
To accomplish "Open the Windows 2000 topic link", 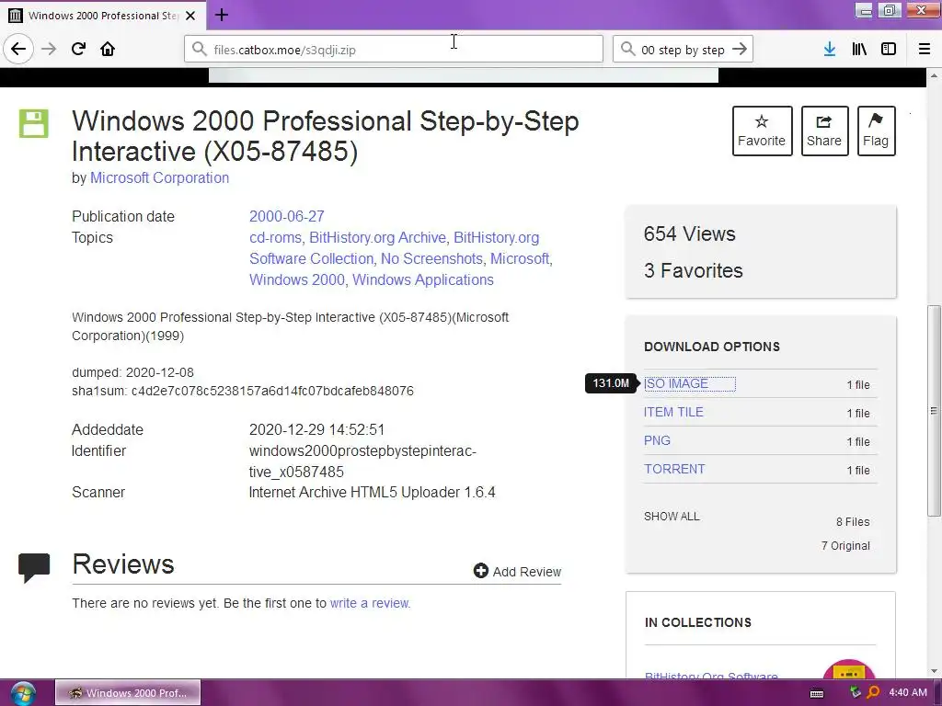I will (297, 279).
